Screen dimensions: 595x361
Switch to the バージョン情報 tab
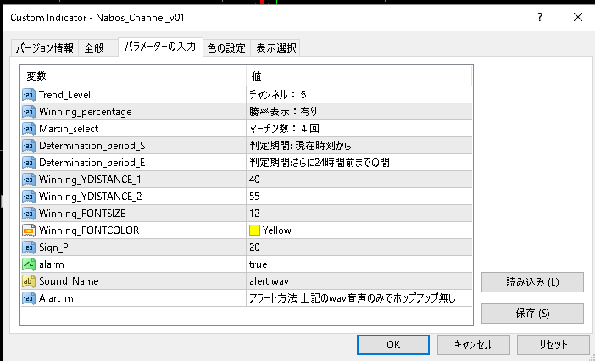coord(44,48)
